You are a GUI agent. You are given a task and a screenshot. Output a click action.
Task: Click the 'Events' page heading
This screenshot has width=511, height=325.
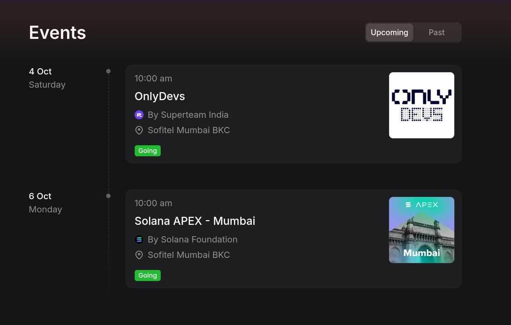[x=57, y=32]
